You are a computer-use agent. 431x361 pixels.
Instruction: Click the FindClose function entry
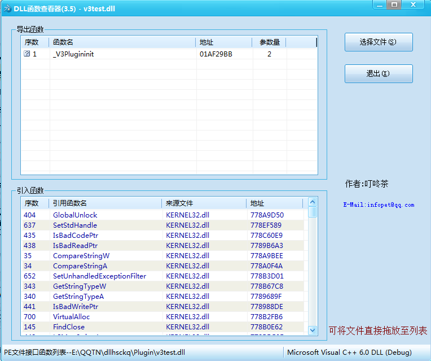[x=69, y=327]
